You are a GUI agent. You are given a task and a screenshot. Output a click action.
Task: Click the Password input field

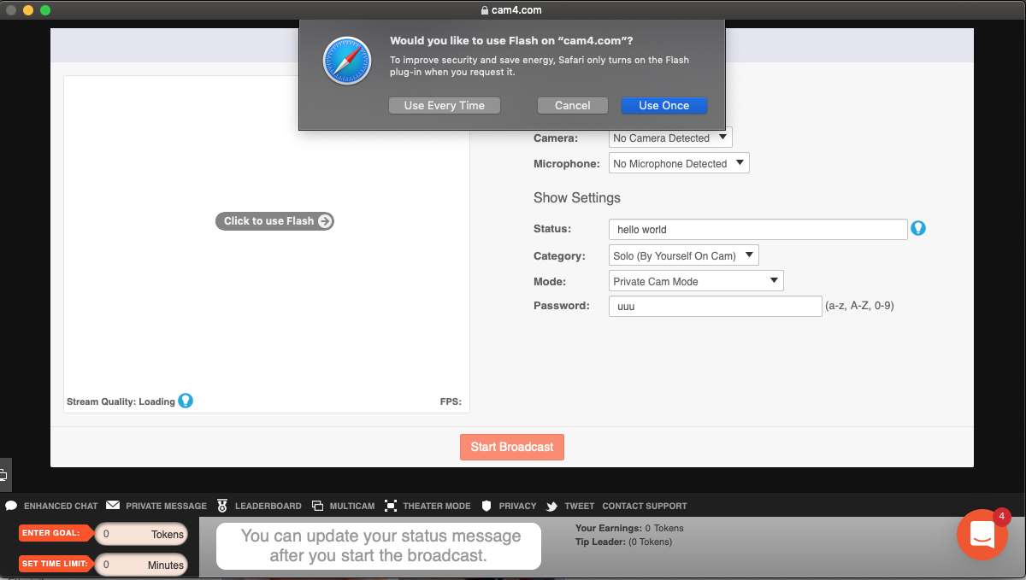coord(715,306)
